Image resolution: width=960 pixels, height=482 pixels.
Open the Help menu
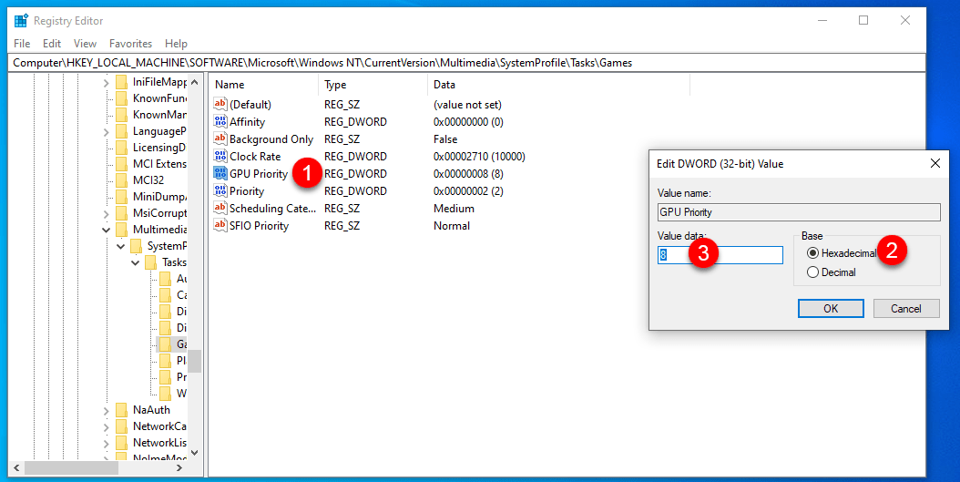coord(176,44)
